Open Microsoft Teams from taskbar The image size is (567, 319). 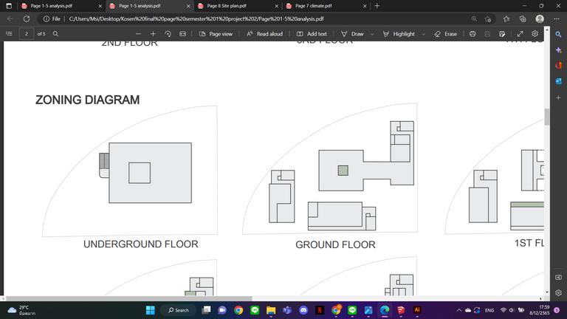(287, 310)
